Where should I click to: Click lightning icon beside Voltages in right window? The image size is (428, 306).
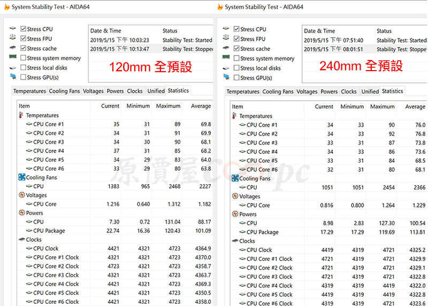click(235, 196)
